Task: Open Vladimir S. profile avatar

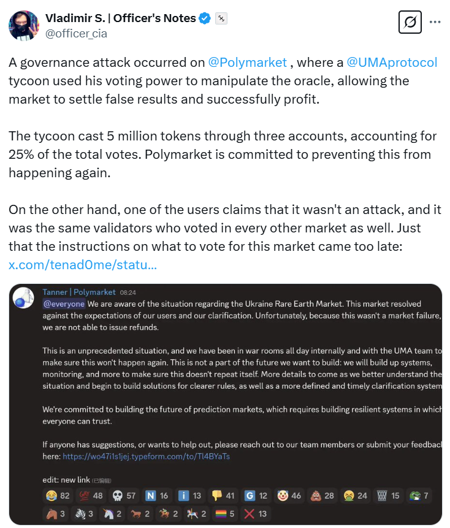Action: (x=23, y=25)
